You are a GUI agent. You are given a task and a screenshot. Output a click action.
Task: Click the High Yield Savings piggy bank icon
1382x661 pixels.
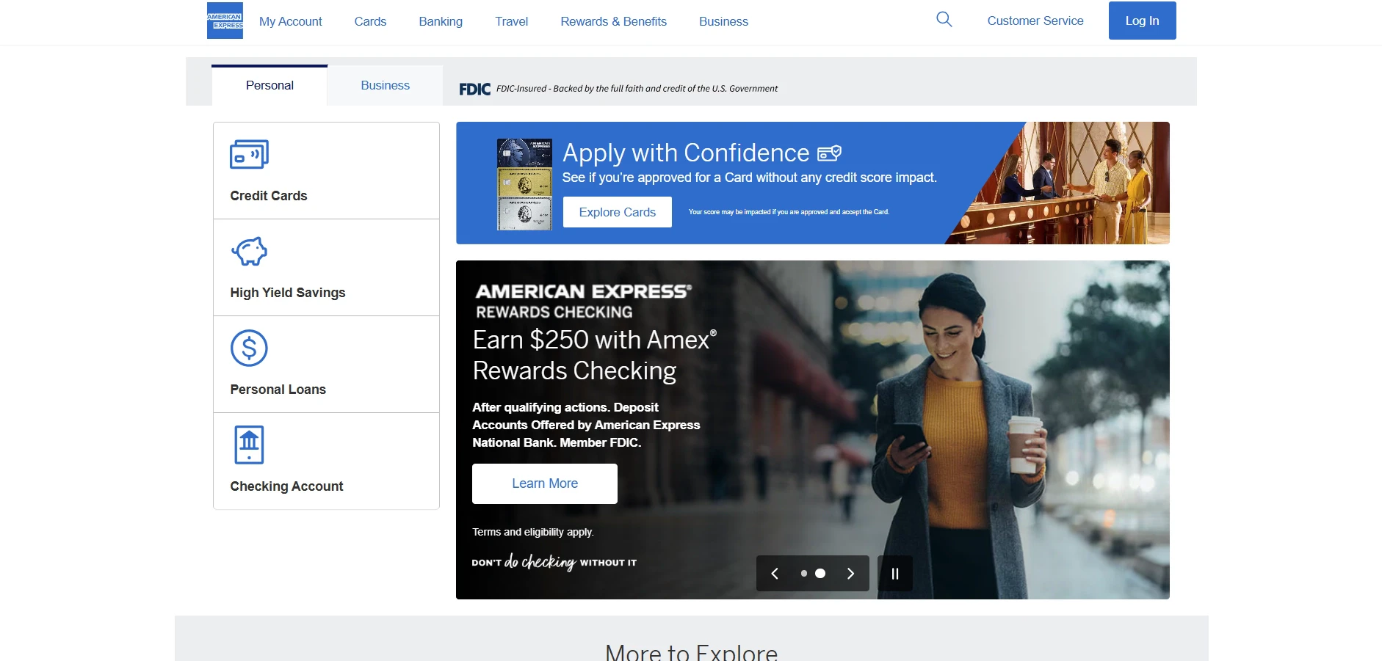250,252
